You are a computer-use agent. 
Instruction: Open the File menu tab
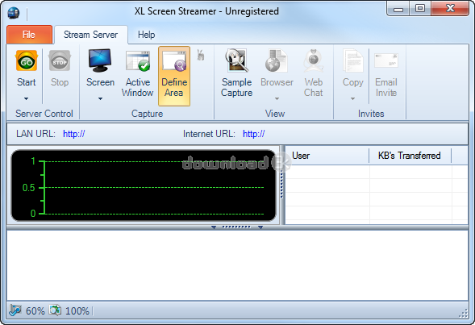29,35
